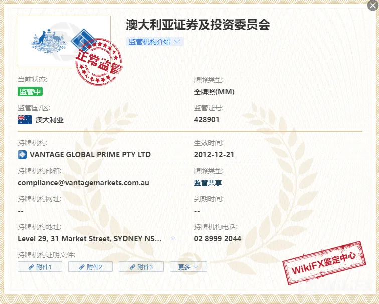The height and width of the screenshot is (304, 379).
Task: Expand the 更多 attachments dropdown
Action: click(188, 267)
